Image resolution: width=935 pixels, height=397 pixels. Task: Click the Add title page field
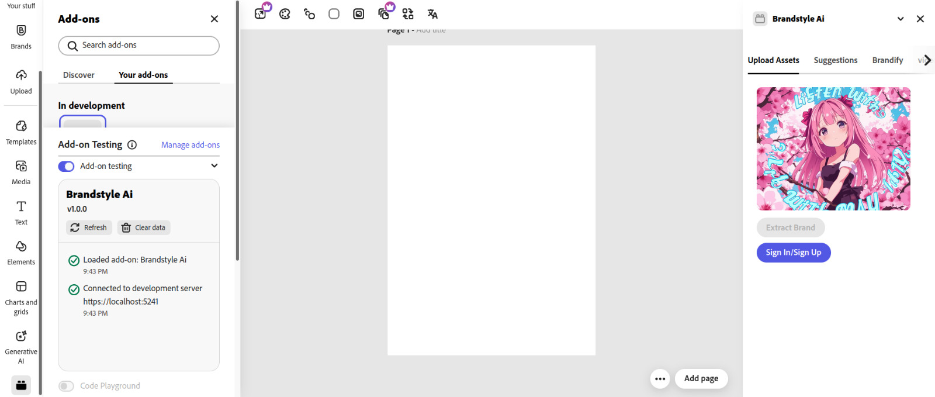431,30
